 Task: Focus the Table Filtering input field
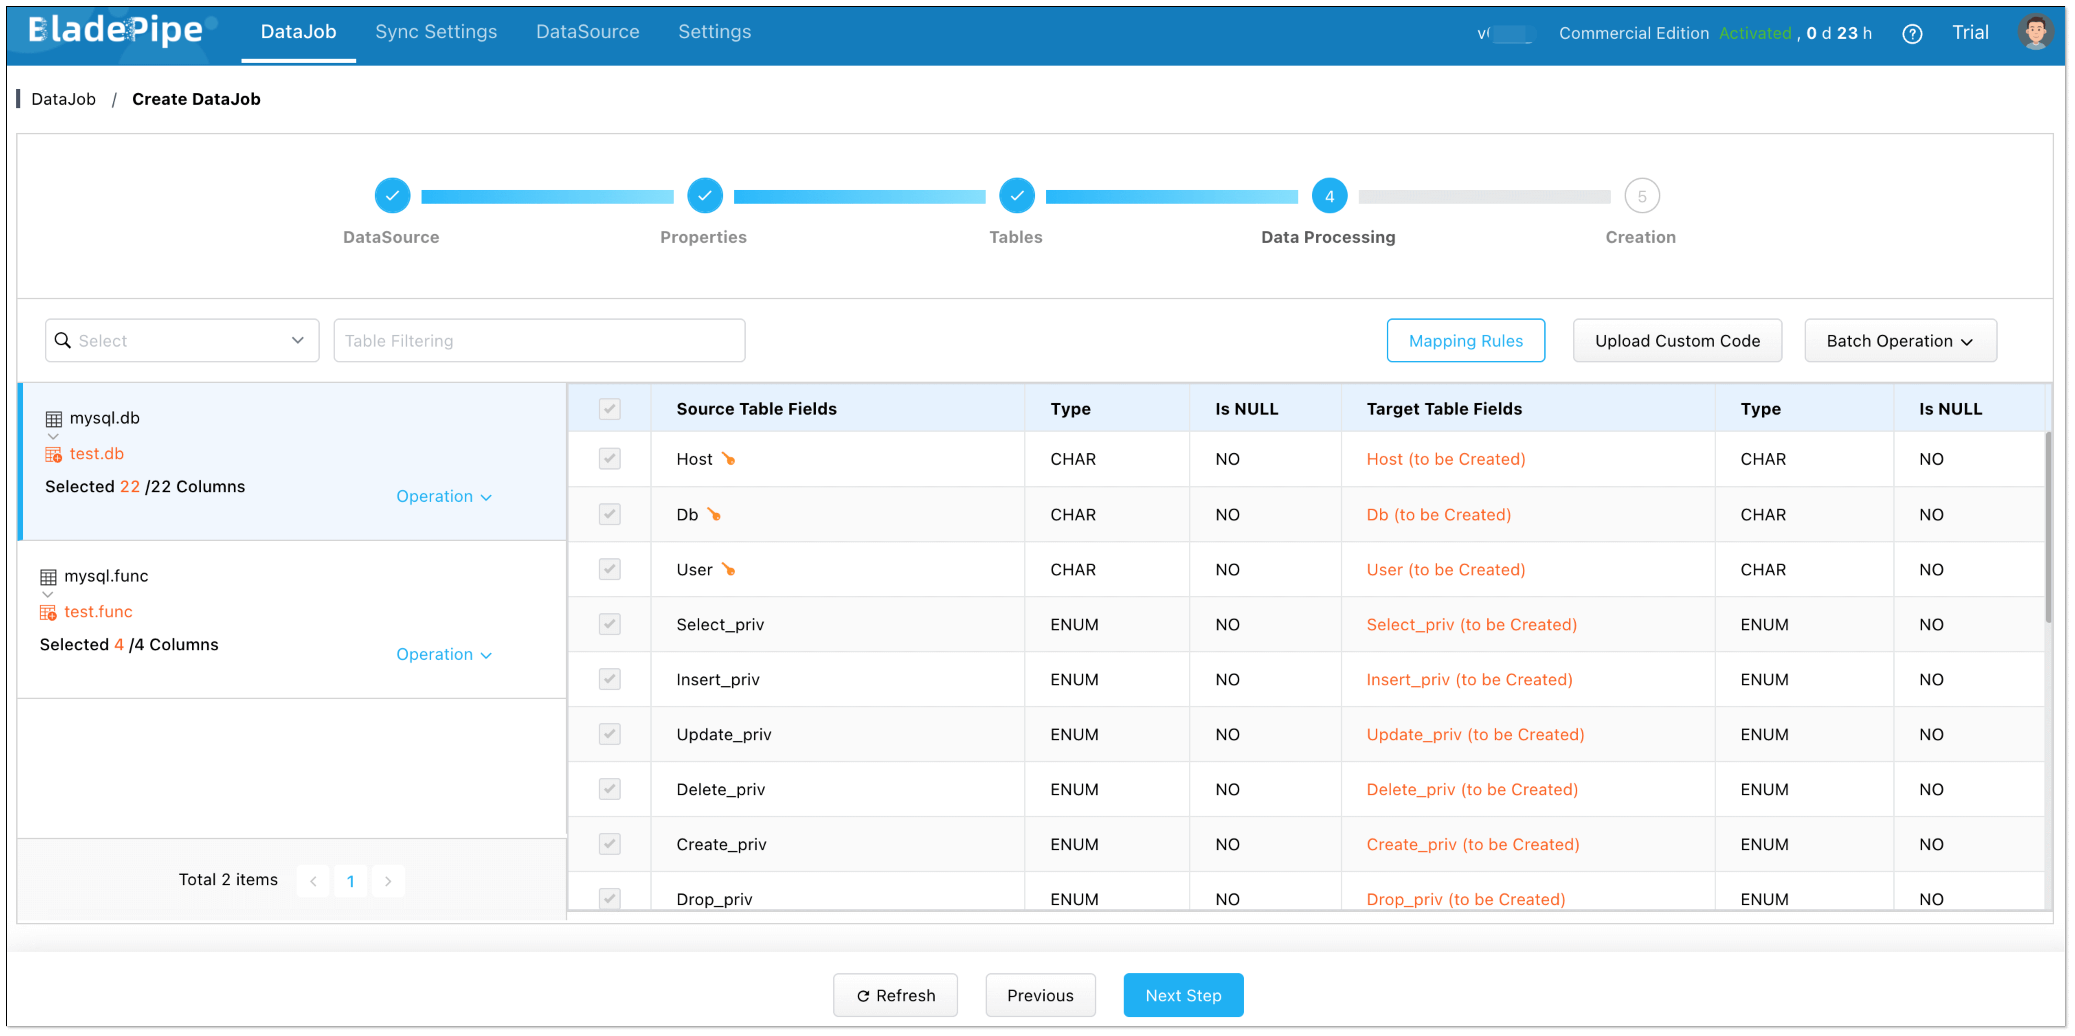pyautogui.click(x=539, y=341)
